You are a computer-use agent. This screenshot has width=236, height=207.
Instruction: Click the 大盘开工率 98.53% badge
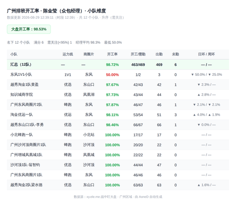(x=29, y=29)
